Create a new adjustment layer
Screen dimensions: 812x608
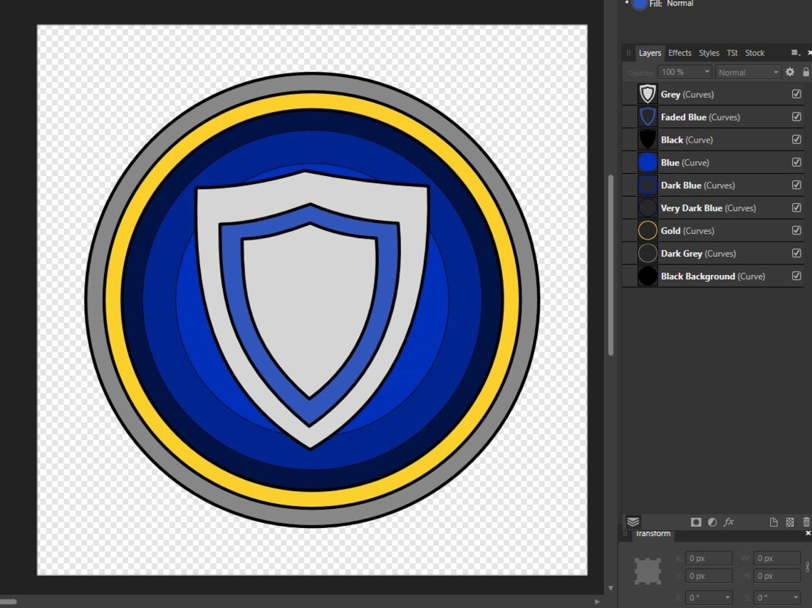point(712,522)
